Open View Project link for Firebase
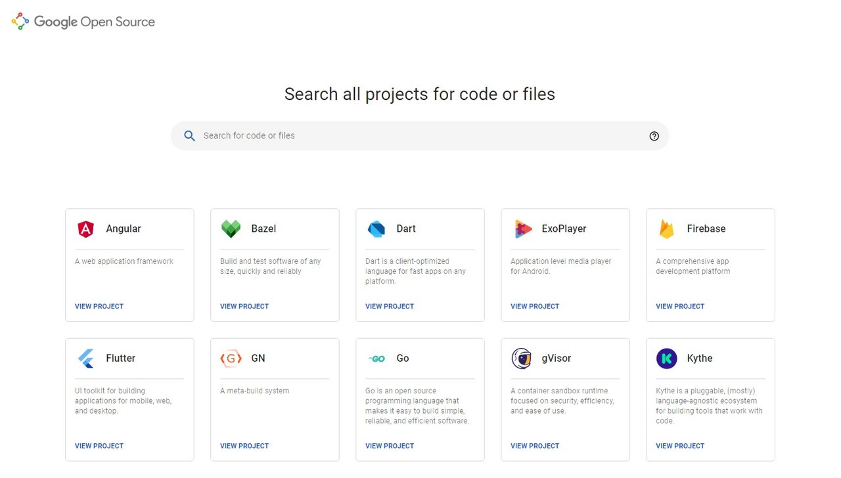Screen dimensions: 841x478 680,307
